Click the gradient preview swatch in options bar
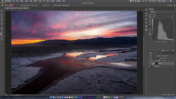The image size is (176, 99). click(12, 5)
